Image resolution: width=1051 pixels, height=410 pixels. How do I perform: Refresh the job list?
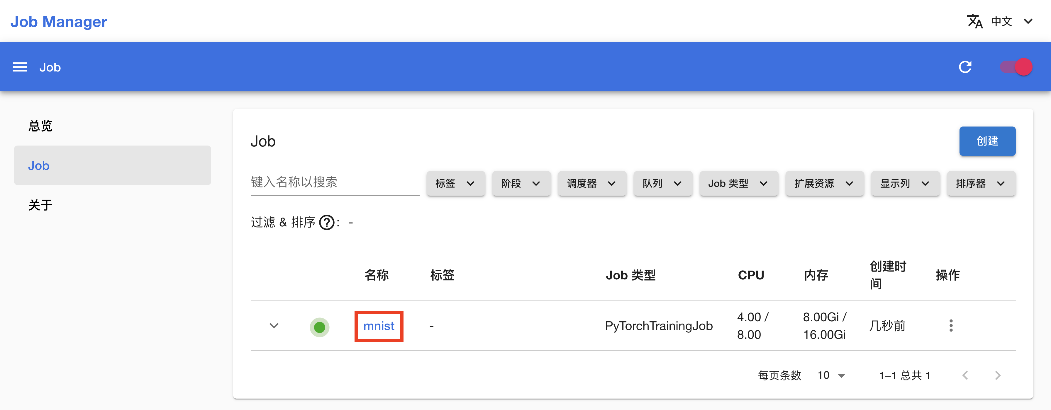[x=965, y=67]
